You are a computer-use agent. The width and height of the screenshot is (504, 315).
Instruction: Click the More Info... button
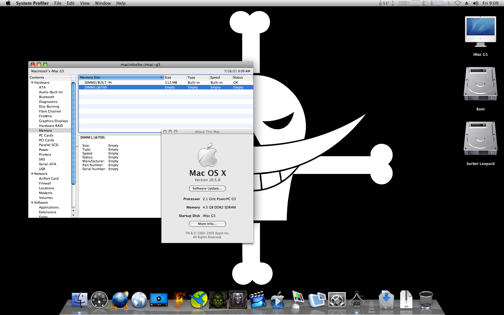[207, 224]
